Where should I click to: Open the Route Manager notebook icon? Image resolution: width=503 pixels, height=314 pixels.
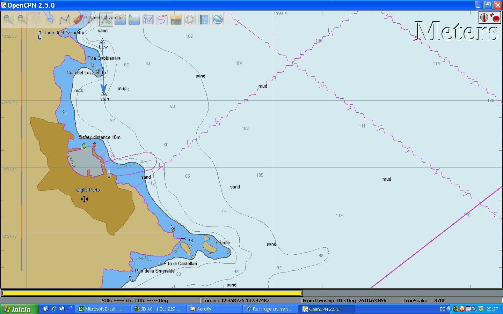click(x=148, y=20)
